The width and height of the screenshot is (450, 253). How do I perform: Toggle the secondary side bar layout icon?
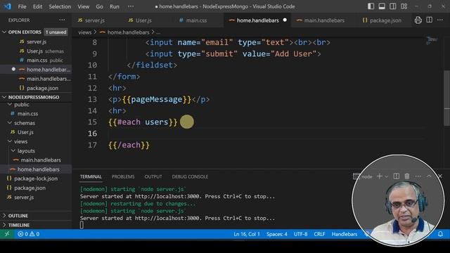(392, 6)
